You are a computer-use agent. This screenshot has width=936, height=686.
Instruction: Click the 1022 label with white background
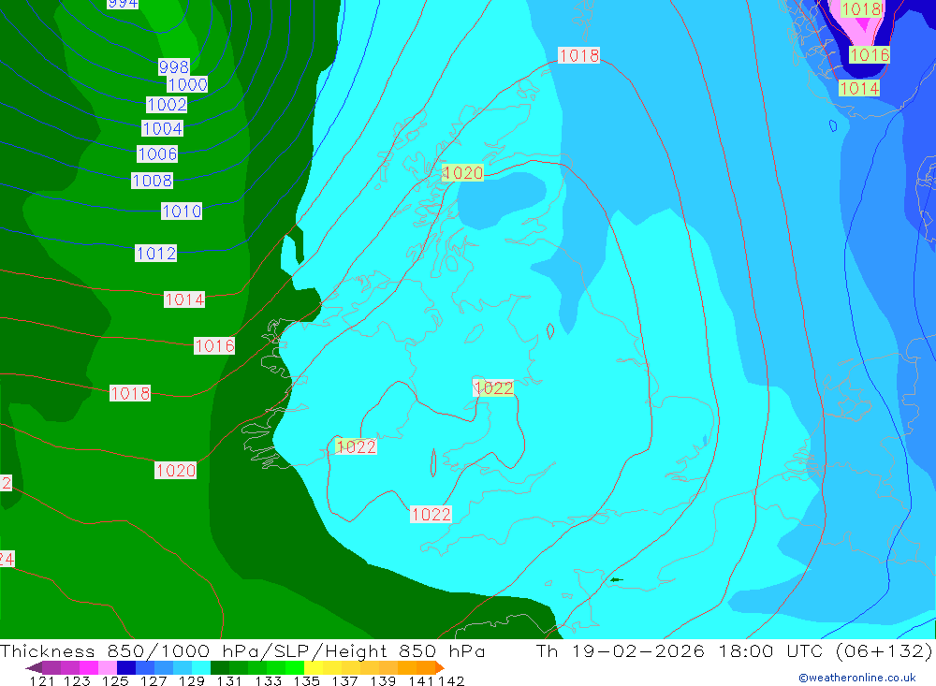431,515
